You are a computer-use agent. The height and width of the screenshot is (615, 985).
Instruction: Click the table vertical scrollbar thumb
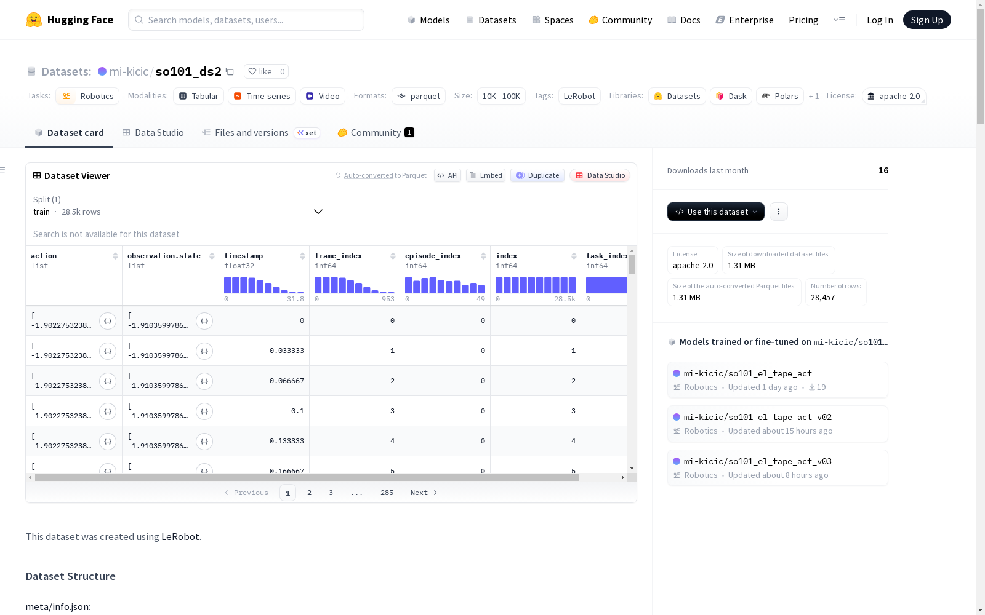coord(632,264)
